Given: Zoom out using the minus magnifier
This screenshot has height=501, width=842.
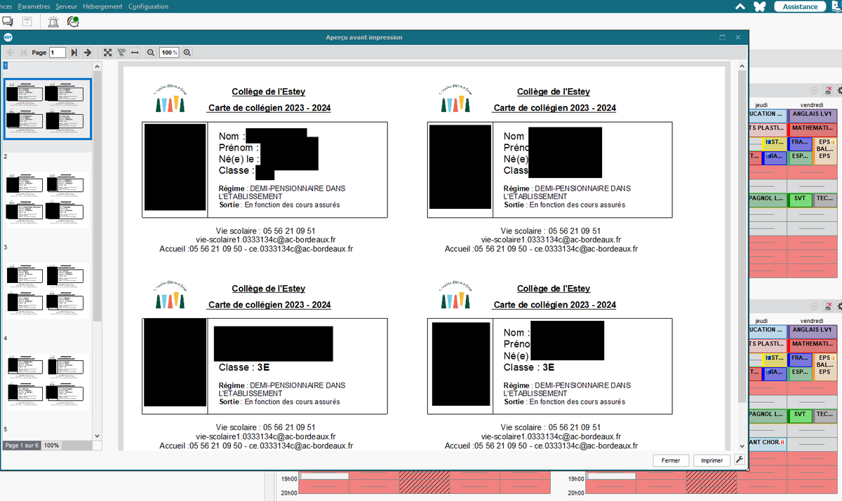Looking at the screenshot, I should point(150,52).
